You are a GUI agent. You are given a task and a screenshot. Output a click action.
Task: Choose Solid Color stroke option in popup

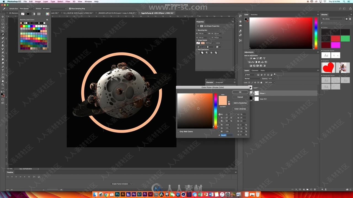(28, 14)
